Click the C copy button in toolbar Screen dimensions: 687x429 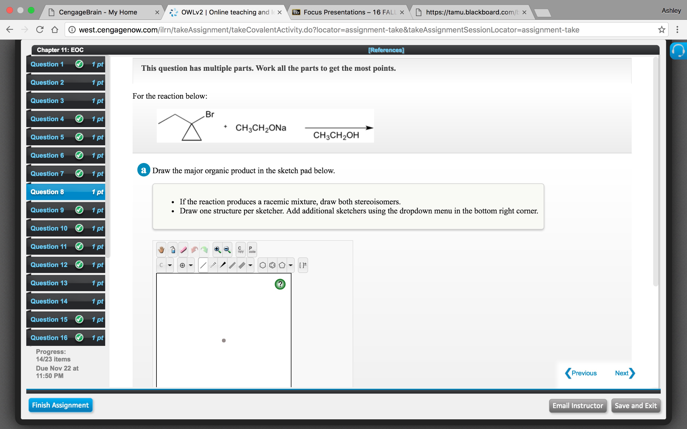coord(239,250)
